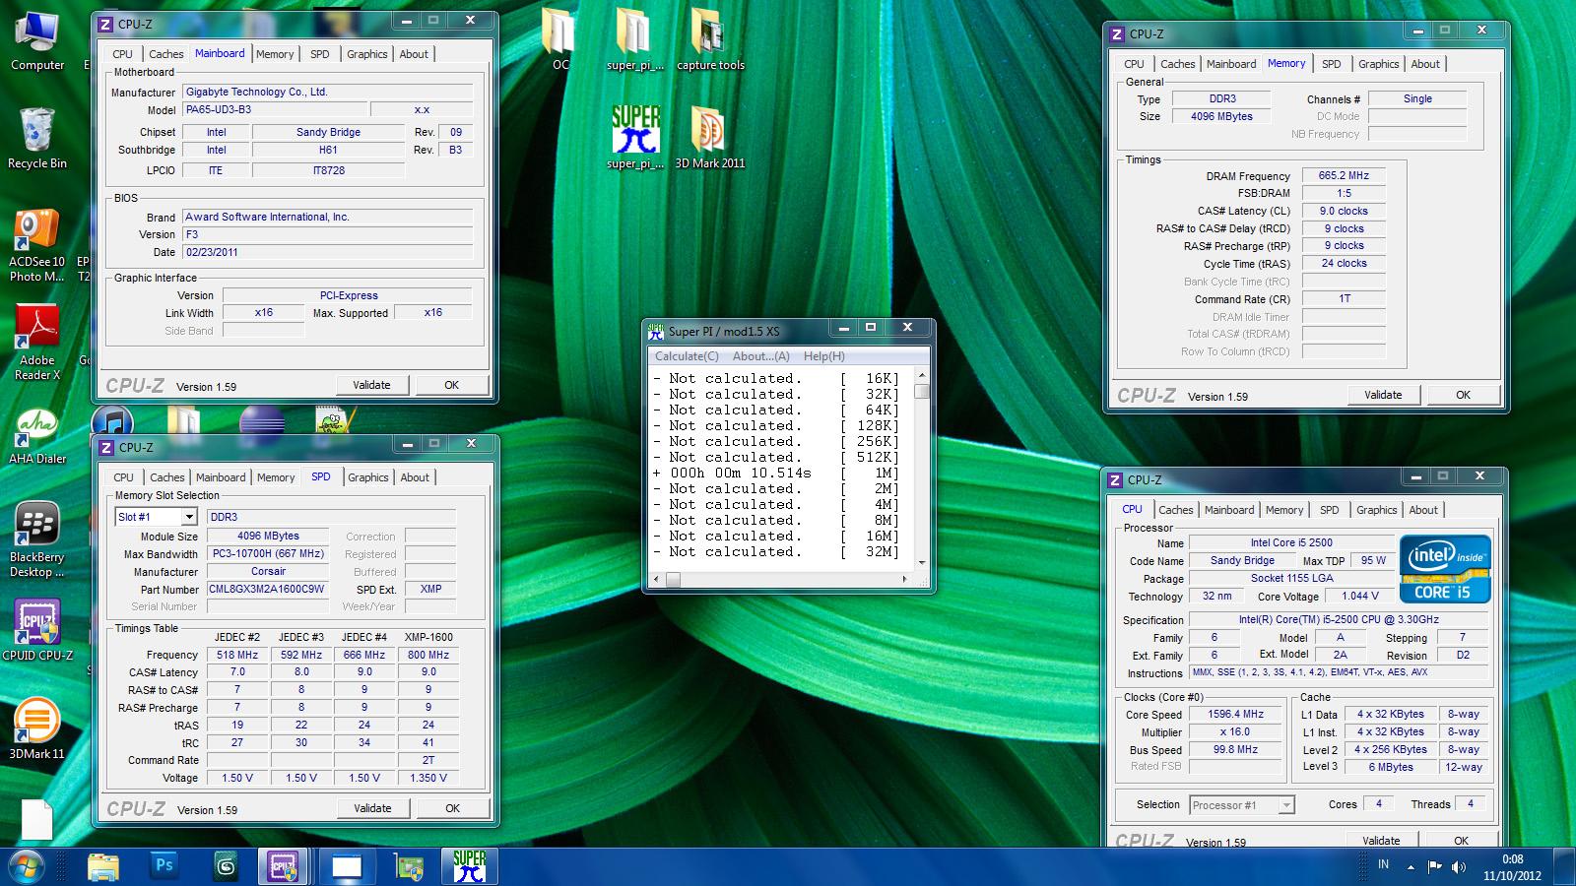Click the Channels # value Single
This screenshot has height=886, width=1576.
[x=1417, y=98]
